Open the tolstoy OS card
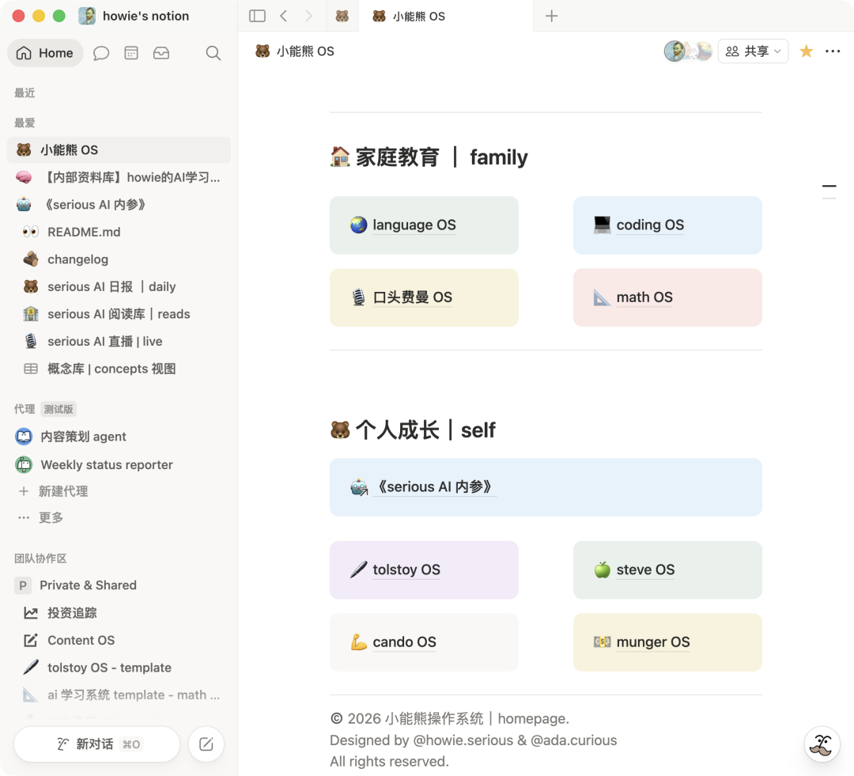 [424, 570]
